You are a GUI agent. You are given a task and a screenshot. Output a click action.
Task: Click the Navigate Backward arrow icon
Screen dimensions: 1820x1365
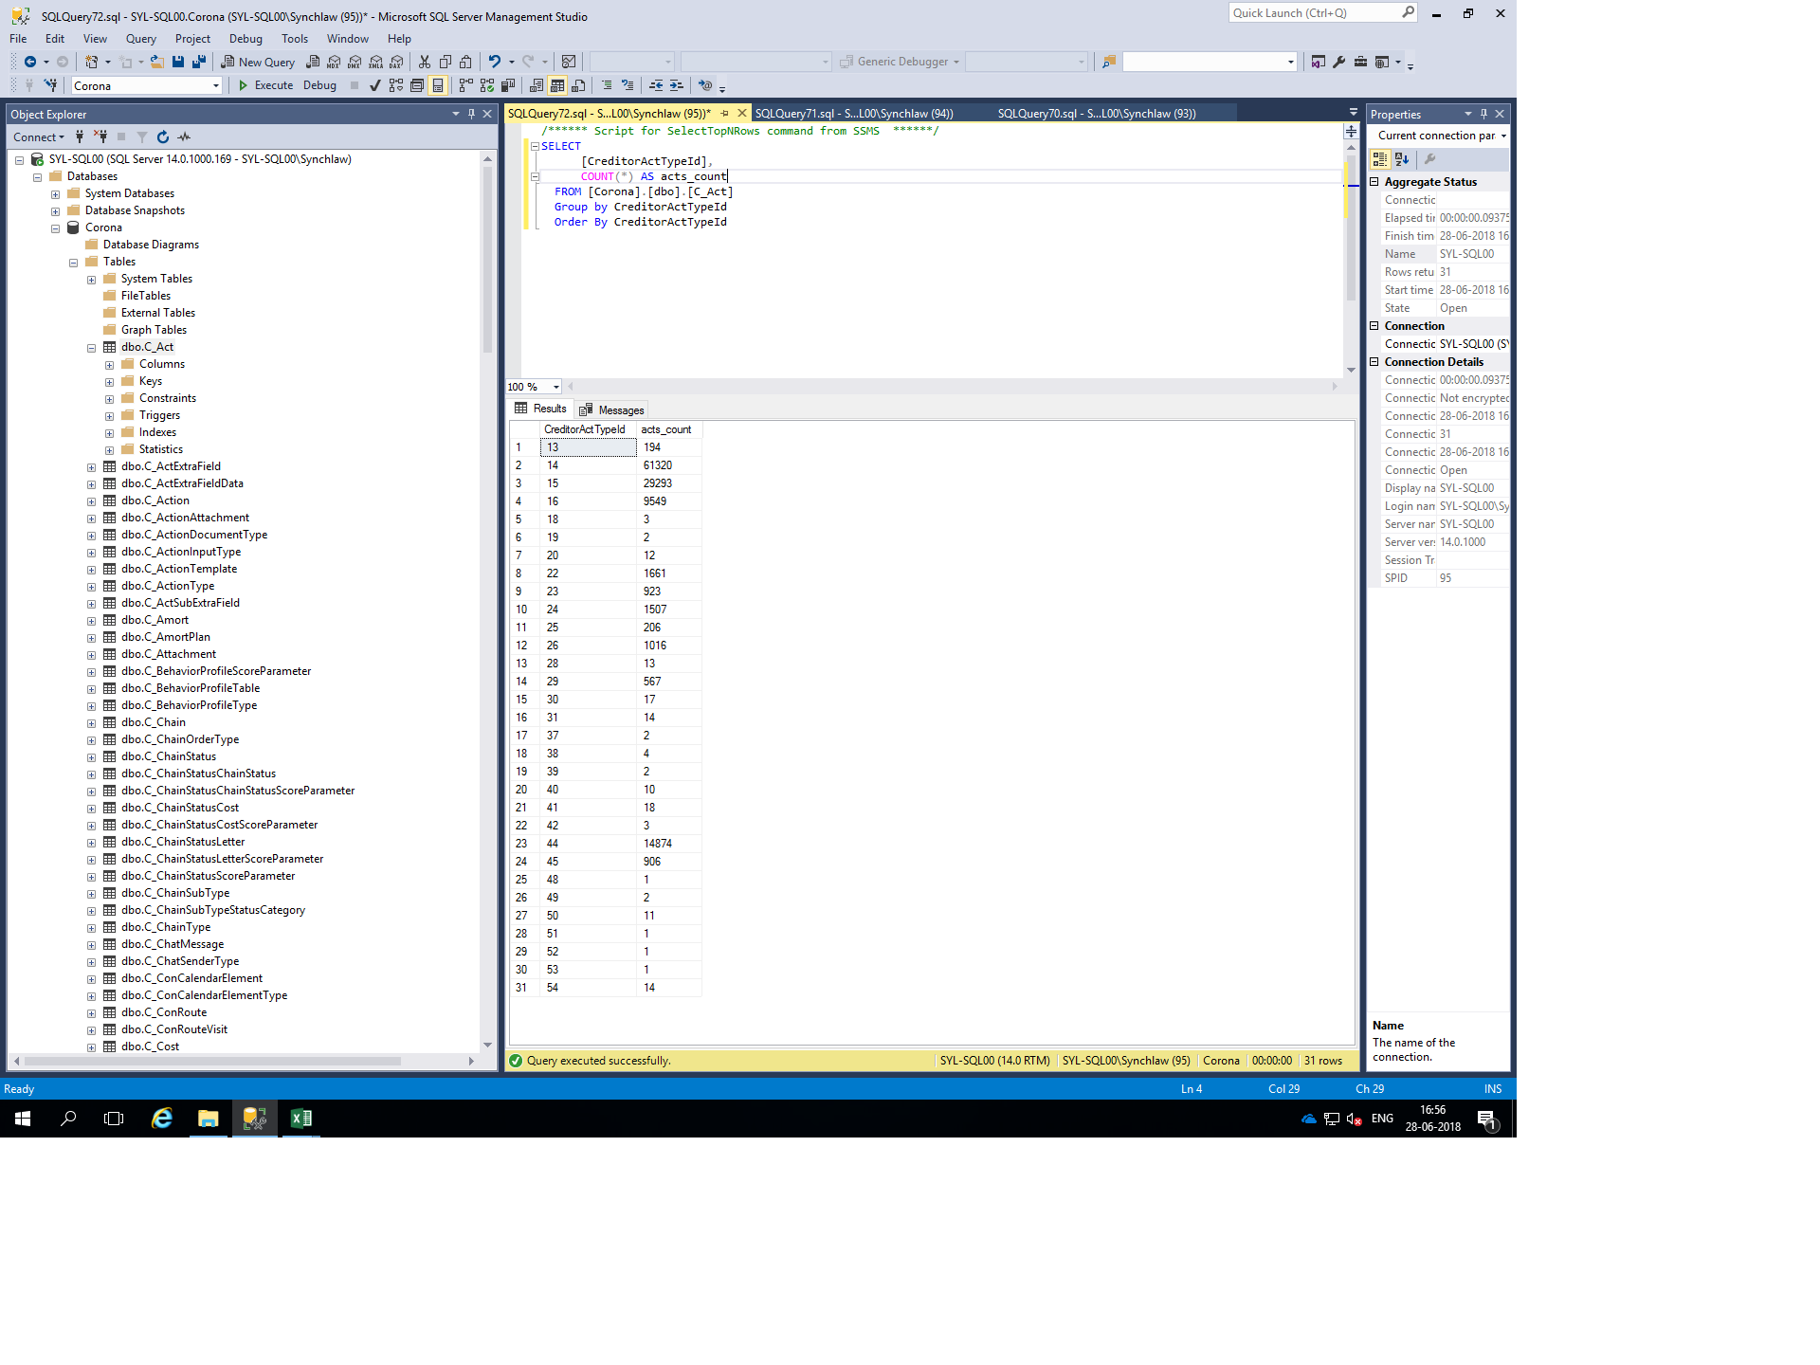tap(30, 62)
